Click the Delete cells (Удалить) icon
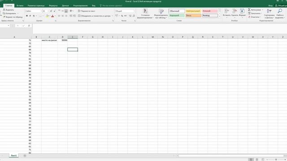 click(x=235, y=11)
